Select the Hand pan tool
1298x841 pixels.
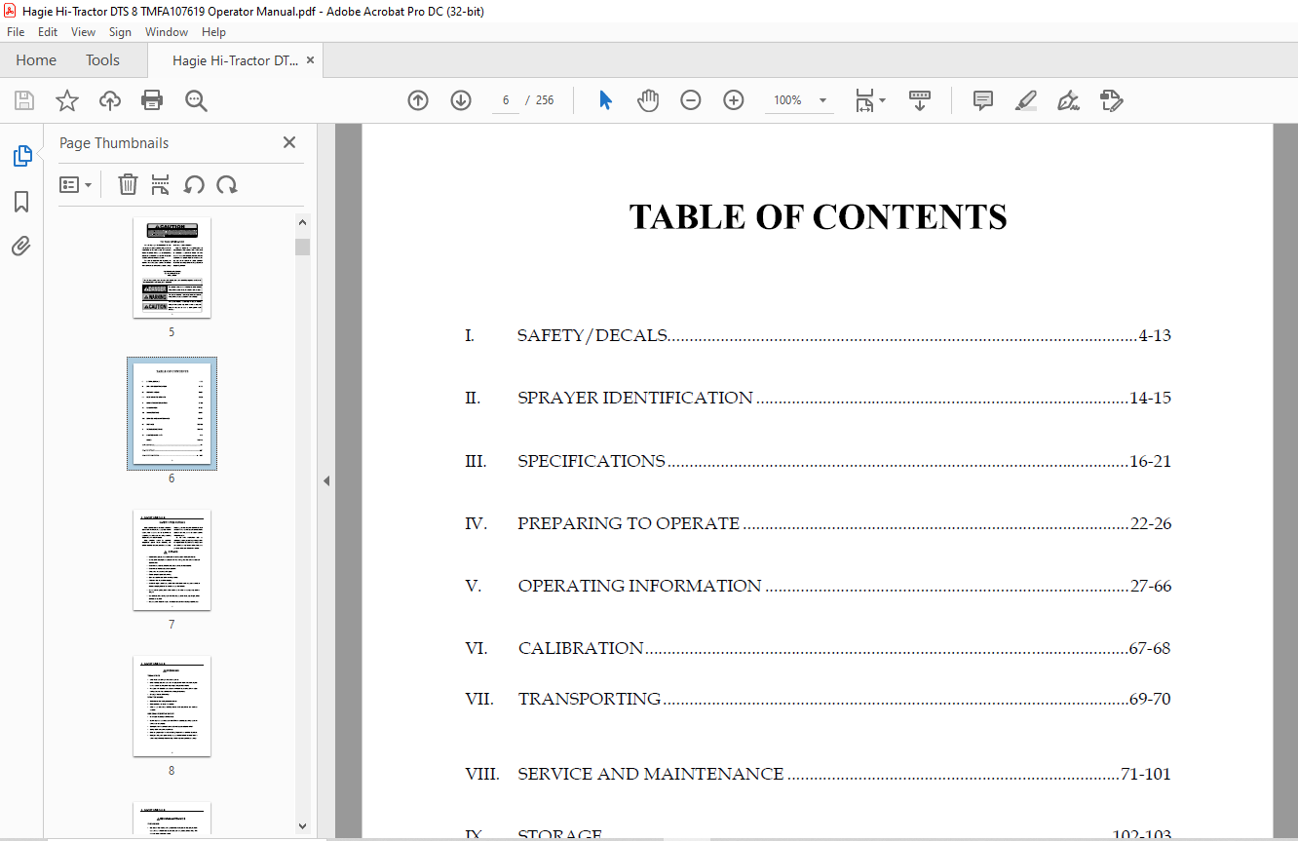pos(648,100)
